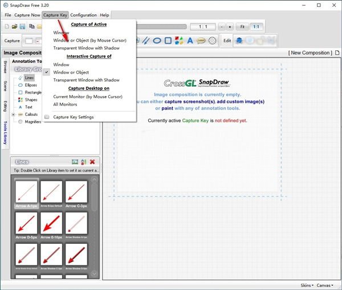Click the magnifier tool in toolbar

point(212,41)
